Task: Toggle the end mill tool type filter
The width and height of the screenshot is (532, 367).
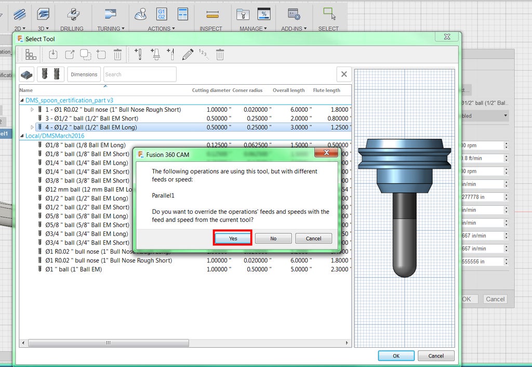Action: point(50,74)
